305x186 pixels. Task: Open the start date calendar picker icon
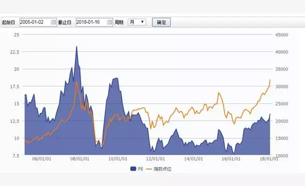point(53,22)
